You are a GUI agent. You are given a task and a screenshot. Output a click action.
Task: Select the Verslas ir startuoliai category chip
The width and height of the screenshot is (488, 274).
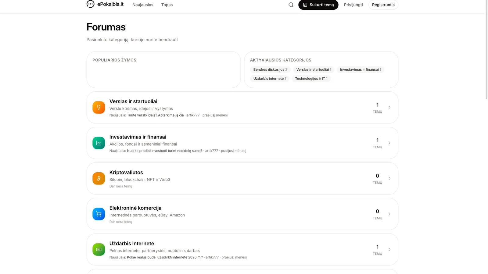tap(314, 70)
